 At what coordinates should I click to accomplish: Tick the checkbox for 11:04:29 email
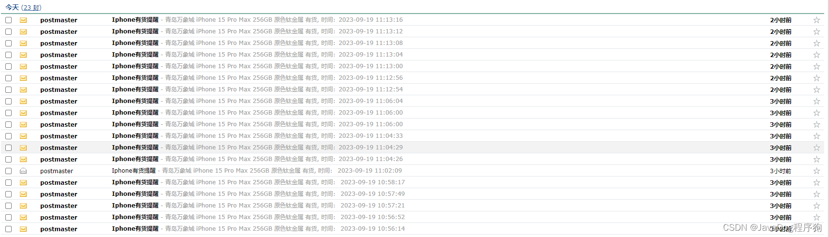[x=8, y=148]
